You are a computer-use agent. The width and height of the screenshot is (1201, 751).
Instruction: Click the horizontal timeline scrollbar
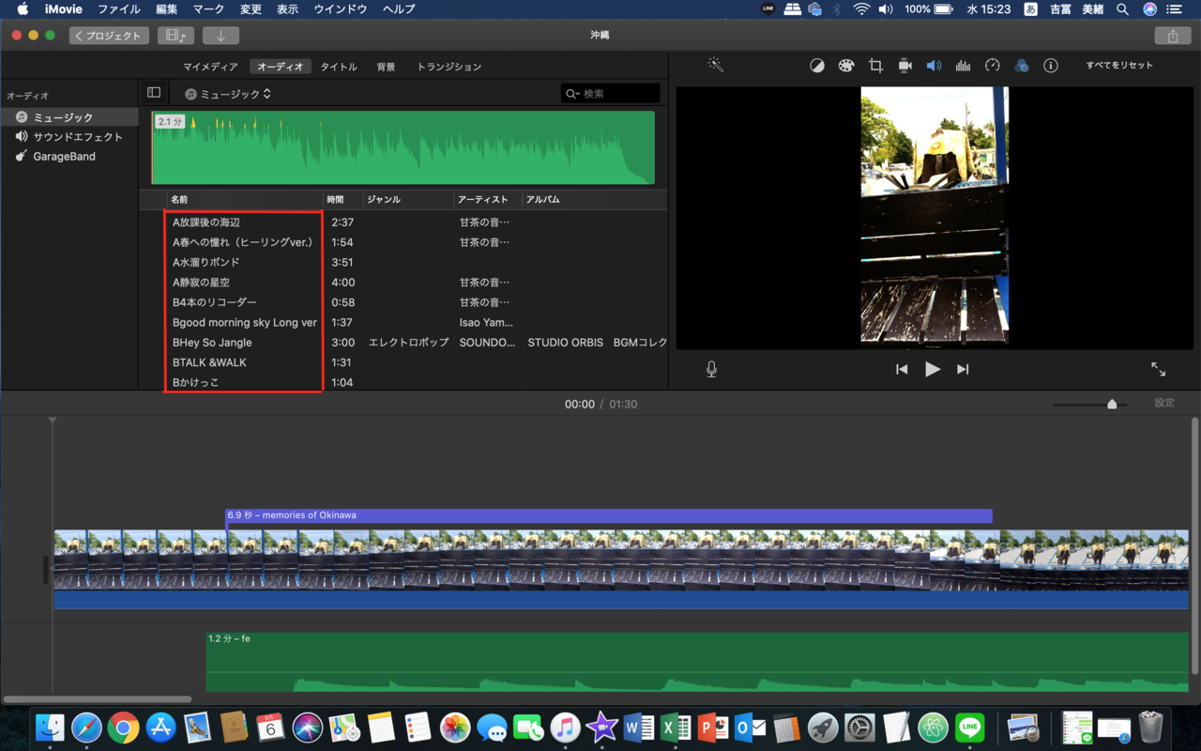pyautogui.click(x=98, y=699)
